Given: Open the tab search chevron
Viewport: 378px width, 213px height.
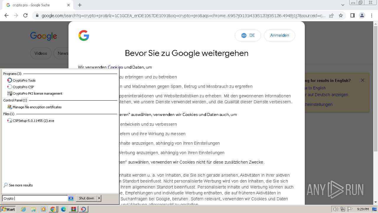Looking at the screenshot, I should point(343,5).
